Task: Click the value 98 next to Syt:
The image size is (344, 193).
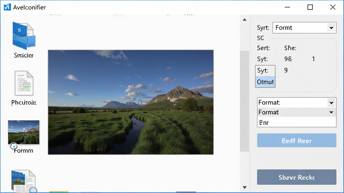Action: pos(288,59)
